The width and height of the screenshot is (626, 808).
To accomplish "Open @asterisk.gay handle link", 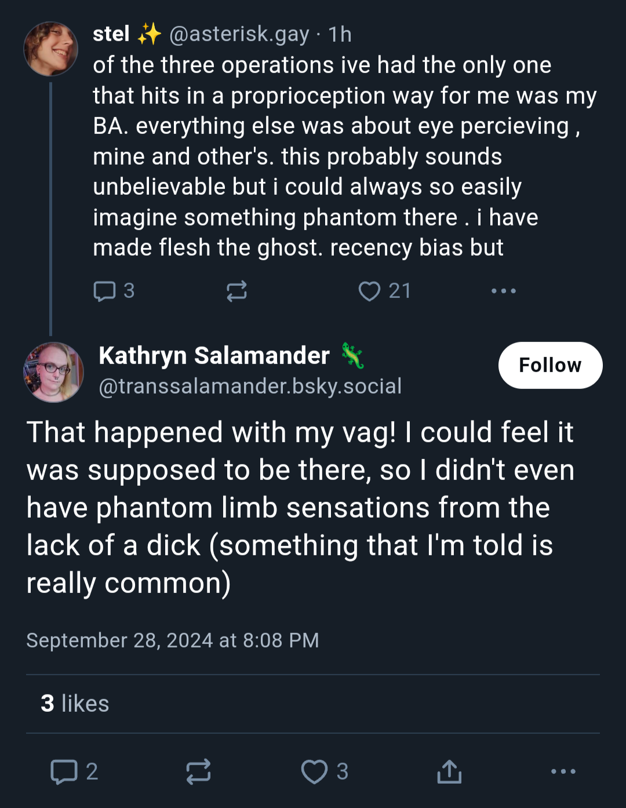I will coord(239,34).
